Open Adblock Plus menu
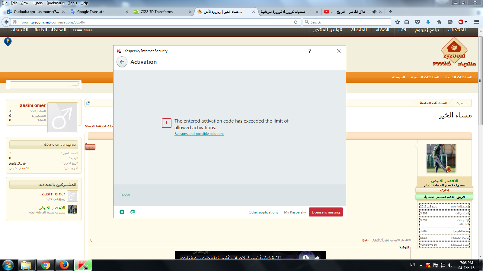 [x=462, y=22]
